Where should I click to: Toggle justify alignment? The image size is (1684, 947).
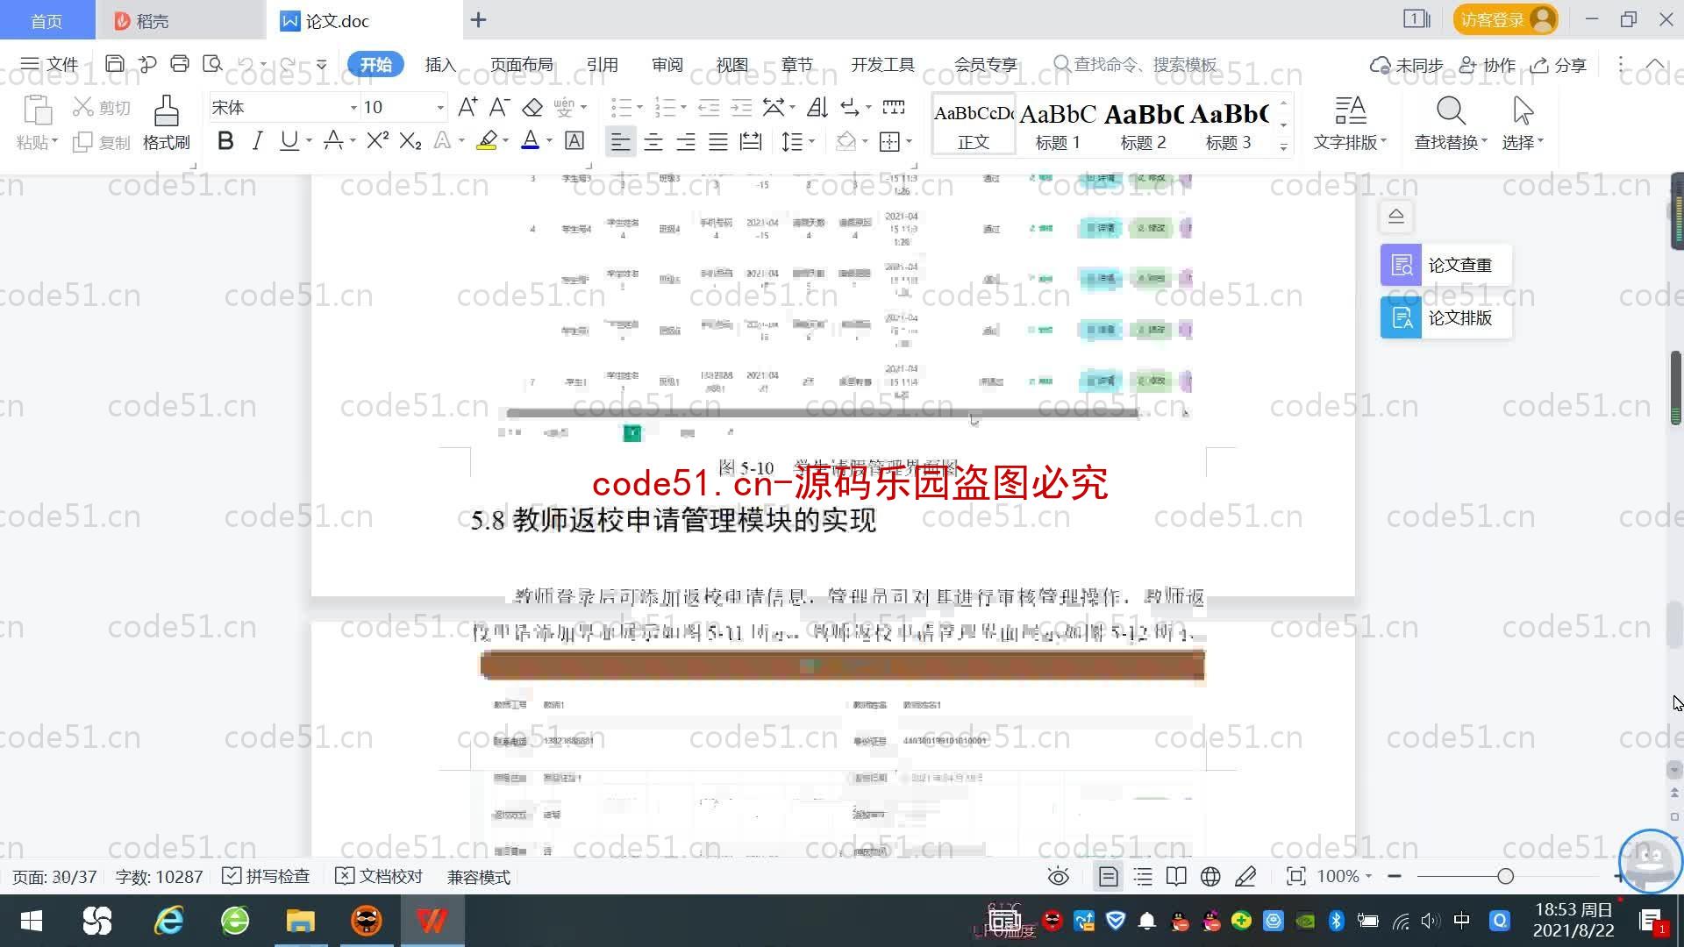pos(718,141)
